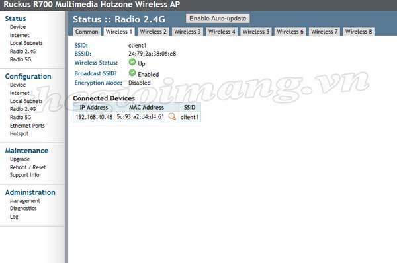Screen dimensions: 397x263
Task: Click the BSSID value 24:79:2a:38:06:e8
Action: (x=152, y=54)
